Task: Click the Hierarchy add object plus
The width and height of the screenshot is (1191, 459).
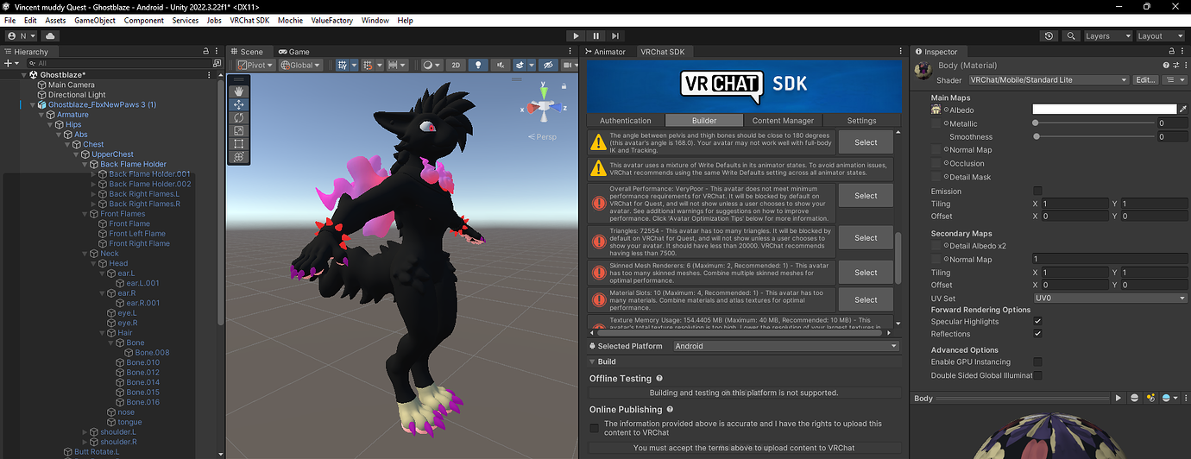Action: (9, 63)
